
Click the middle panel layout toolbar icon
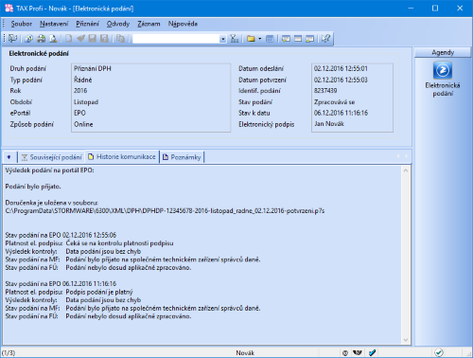pyautogui.click(x=298, y=39)
